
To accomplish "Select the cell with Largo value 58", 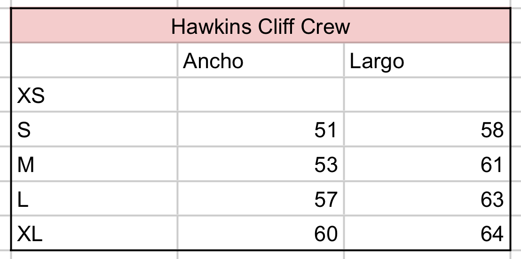I will (x=427, y=130).
